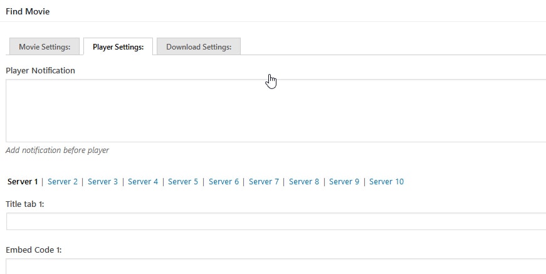The image size is (546, 274).
Task: Switch to the Movie Settings tab
Action: pyautogui.click(x=45, y=47)
